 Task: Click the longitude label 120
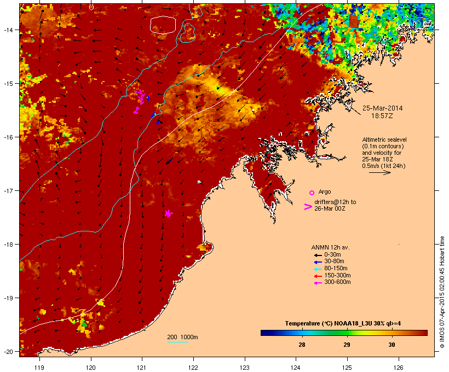(x=91, y=368)
